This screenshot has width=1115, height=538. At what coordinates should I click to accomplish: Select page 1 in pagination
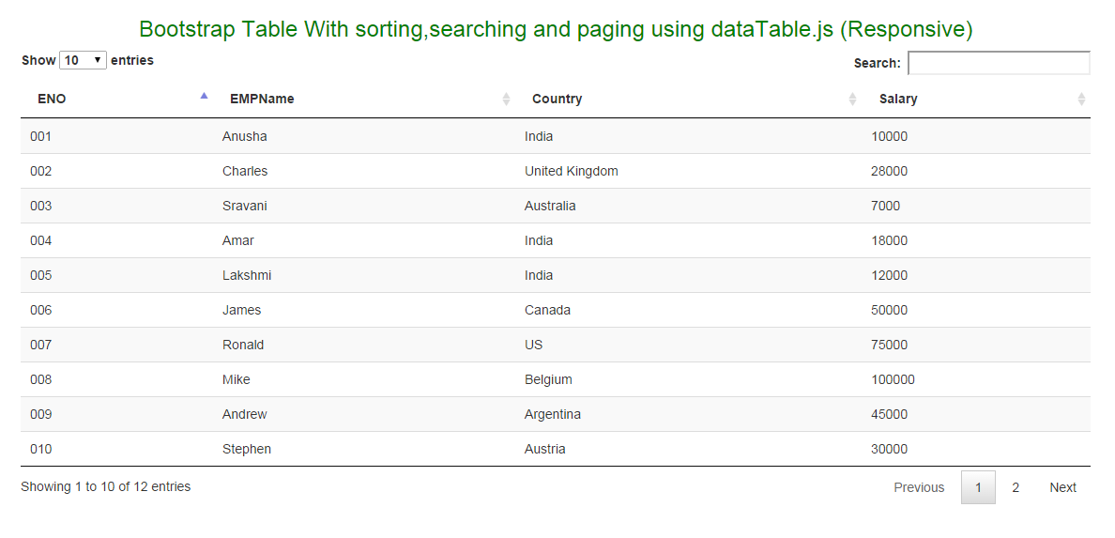click(x=979, y=487)
